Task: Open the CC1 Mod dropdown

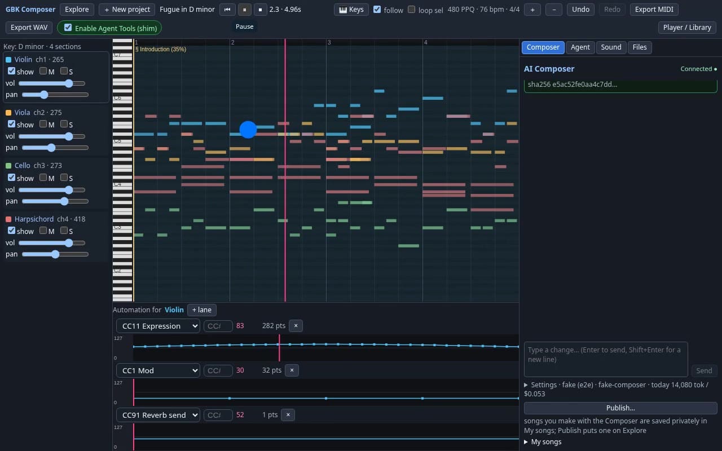Action: tap(158, 370)
